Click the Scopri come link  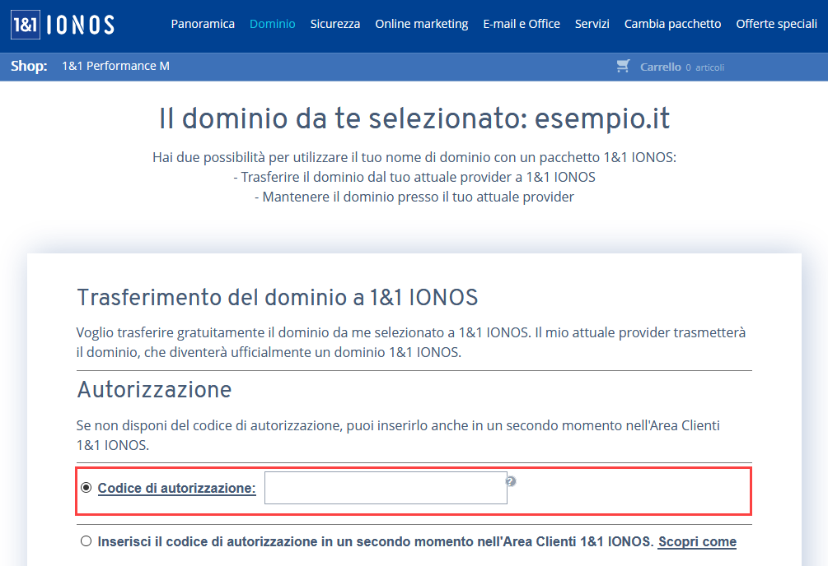click(697, 542)
